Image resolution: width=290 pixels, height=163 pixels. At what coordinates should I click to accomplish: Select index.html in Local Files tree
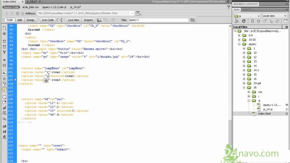click(x=264, y=114)
